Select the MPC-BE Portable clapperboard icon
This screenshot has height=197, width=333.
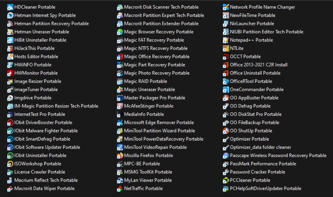click(x=120, y=164)
